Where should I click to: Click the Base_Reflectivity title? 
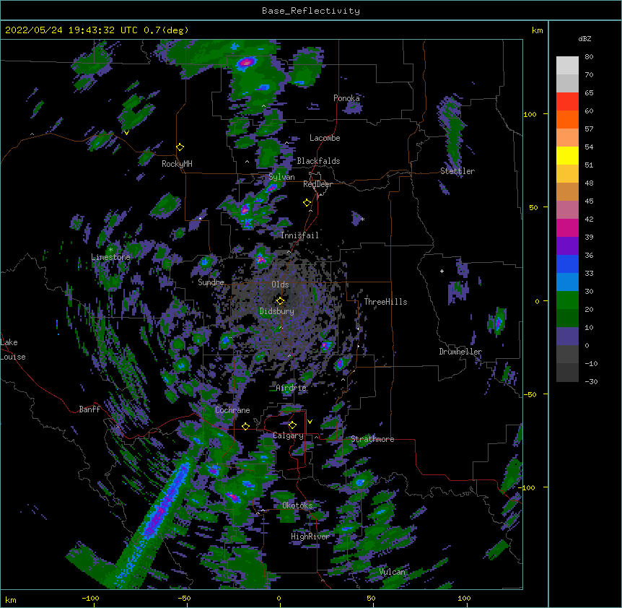pos(311,11)
